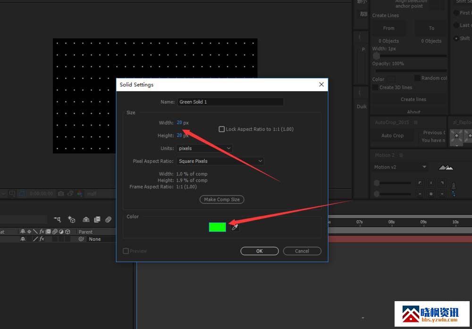Click the layer's shy switch in the layer row

(23, 239)
